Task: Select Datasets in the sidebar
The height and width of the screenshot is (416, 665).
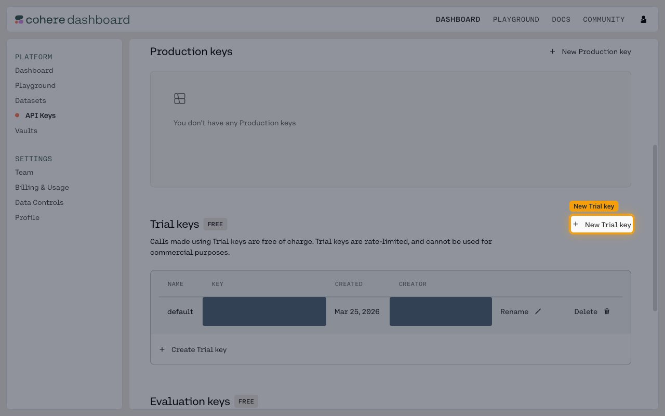Action: [31, 100]
